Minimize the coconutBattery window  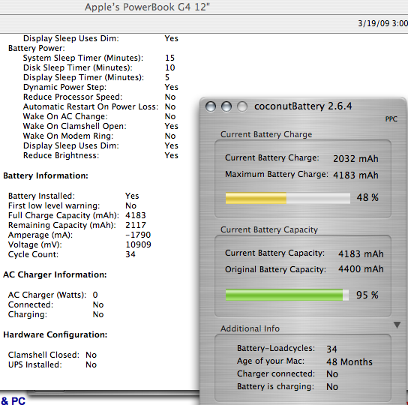[x=226, y=106]
